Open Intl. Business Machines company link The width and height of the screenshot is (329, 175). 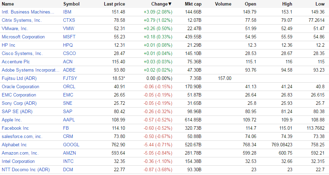(x=28, y=12)
